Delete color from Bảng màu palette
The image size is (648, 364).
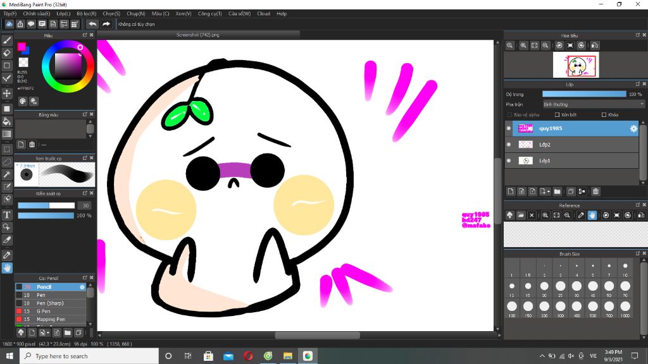pos(32,145)
